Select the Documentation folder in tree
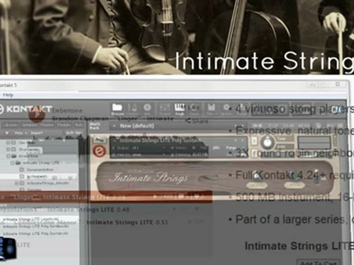The image size is (354, 265). 37,169
